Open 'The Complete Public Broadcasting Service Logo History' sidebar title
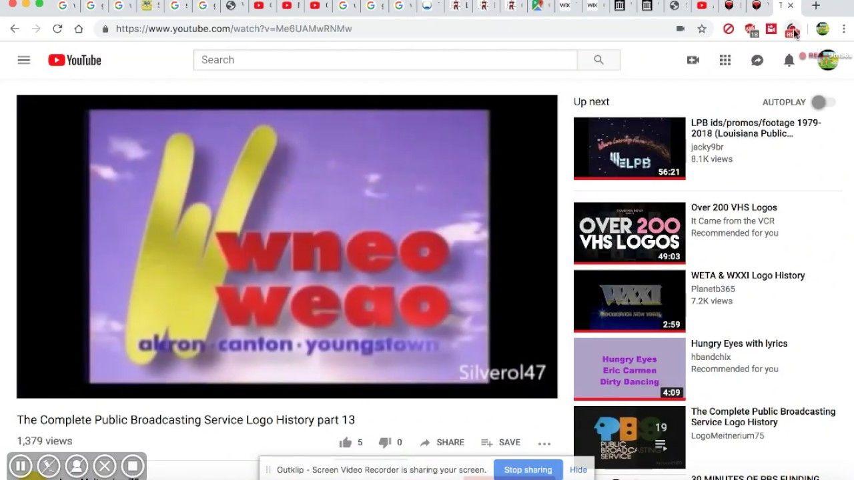The image size is (854, 480). click(763, 417)
